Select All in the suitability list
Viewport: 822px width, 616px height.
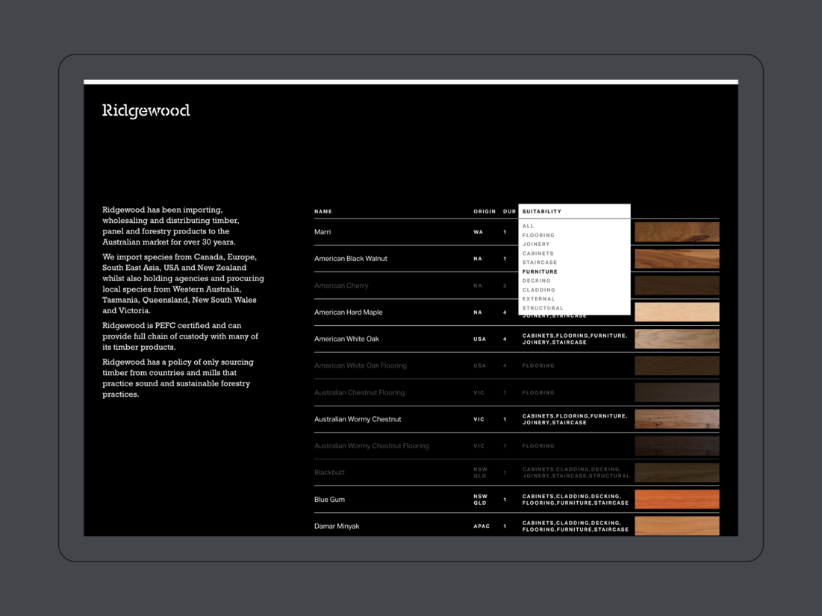529,226
